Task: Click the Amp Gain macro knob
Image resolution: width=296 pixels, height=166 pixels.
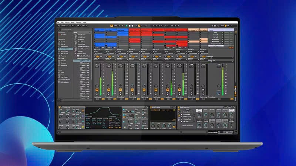Action: [x=199, y=114]
